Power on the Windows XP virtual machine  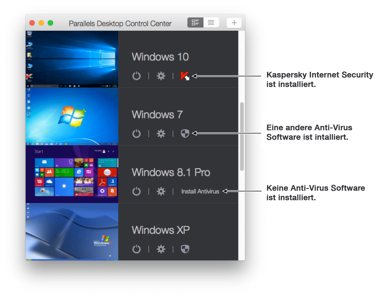[x=137, y=249]
